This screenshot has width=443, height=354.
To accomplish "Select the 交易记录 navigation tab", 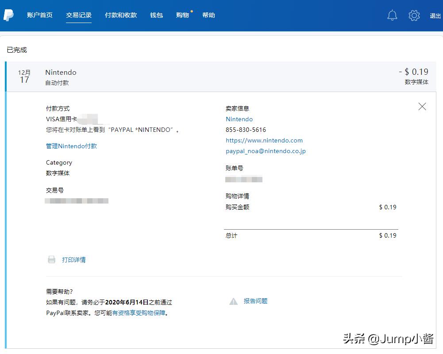I will (79, 15).
